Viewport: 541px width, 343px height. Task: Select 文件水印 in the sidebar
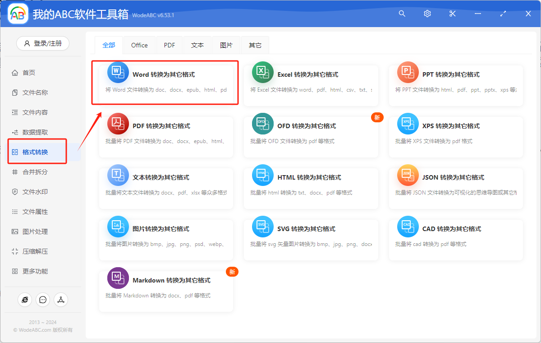tap(35, 191)
